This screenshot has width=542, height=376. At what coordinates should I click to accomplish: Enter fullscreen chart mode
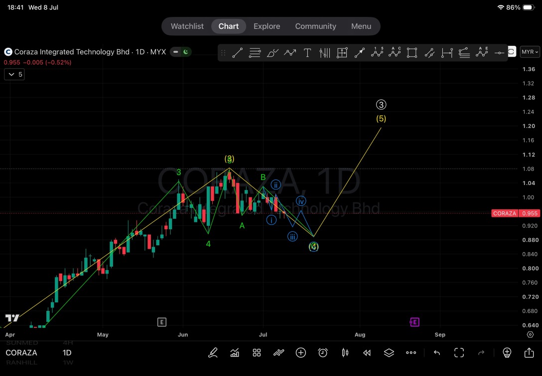[459, 353]
